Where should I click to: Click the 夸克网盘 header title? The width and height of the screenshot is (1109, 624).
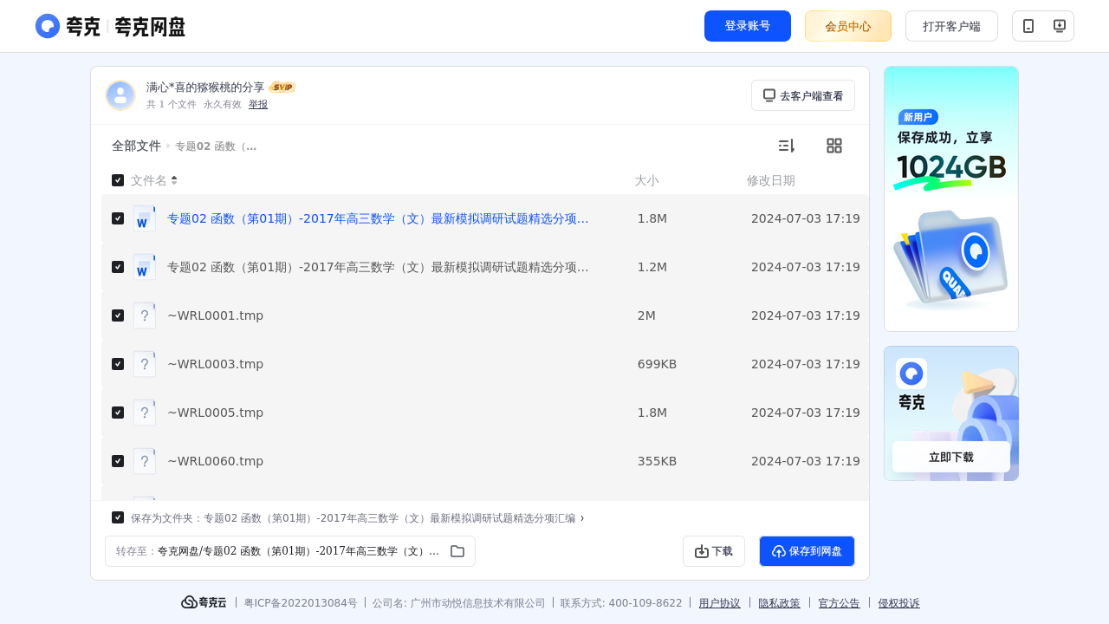tap(150, 27)
